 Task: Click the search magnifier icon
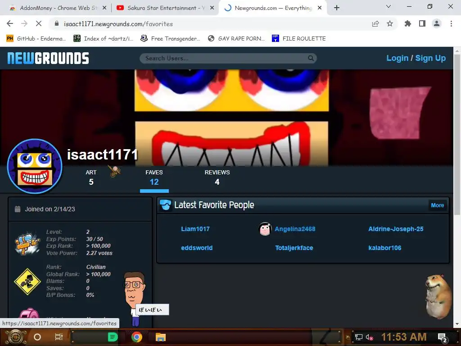[311, 58]
